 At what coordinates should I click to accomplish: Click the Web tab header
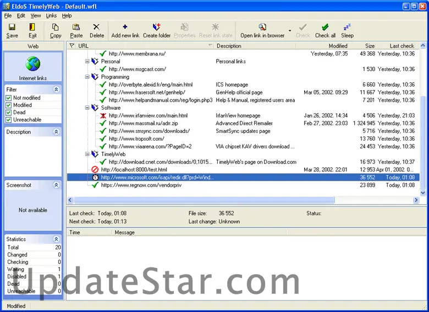[x=33, y=46]
